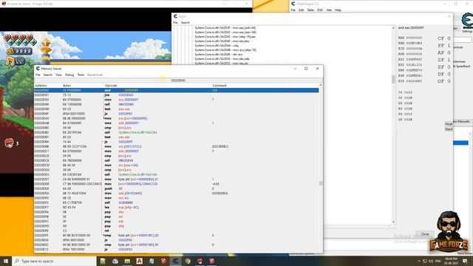
Task: Click the EIP register value in Tracer
Action: pyautogui.click(x=414, y=81)
